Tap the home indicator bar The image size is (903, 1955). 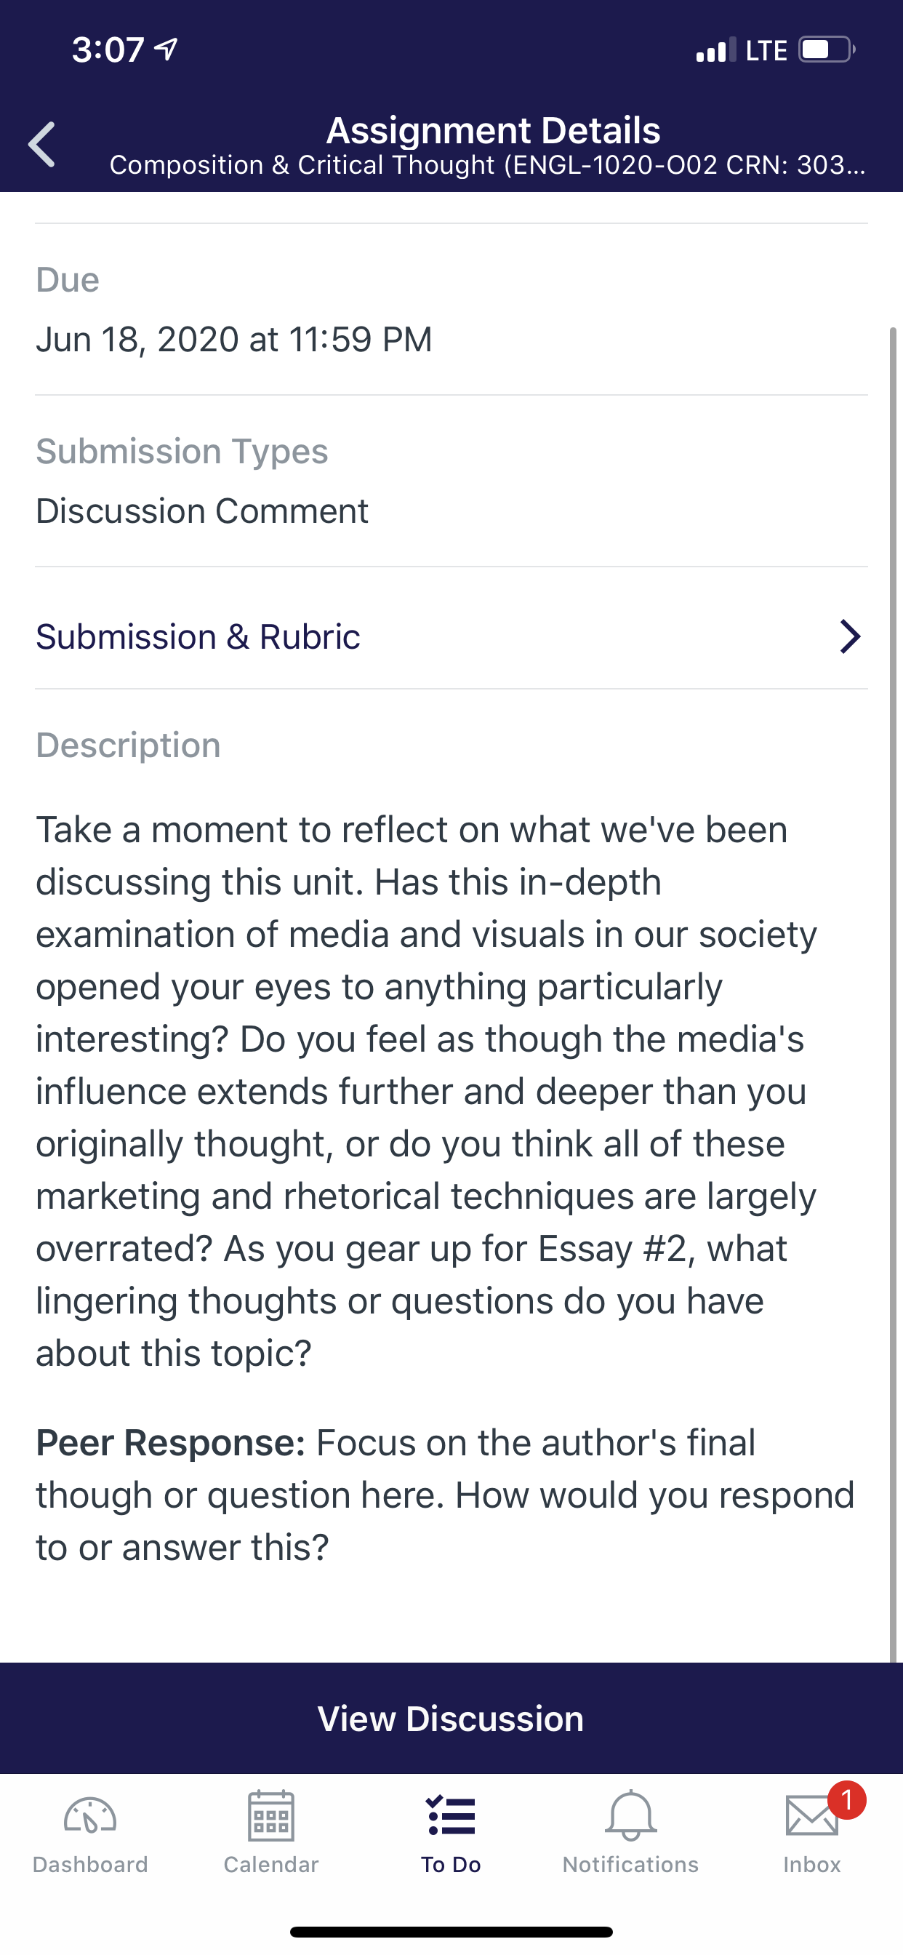pos(451,1932)
